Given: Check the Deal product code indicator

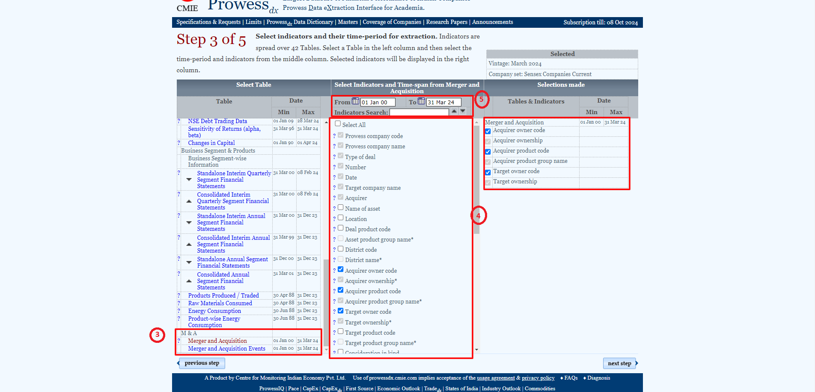Looking at the screenshot, I should pyautogui.click(x=341, y=228).
